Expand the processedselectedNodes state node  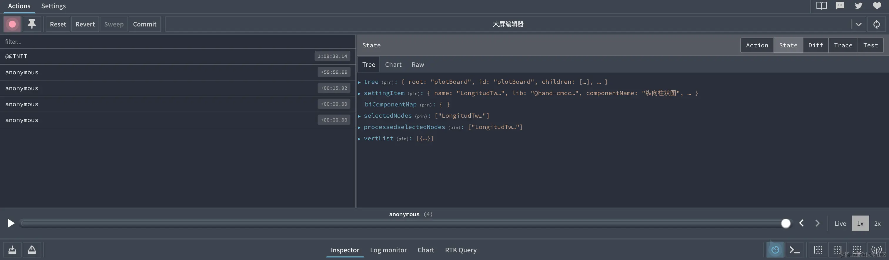359,127
